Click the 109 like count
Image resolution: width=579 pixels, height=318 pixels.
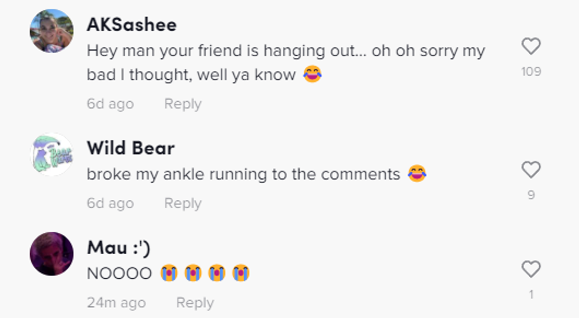[531, 72]
